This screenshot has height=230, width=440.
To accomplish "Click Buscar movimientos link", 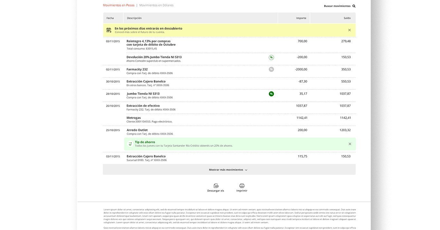I will click(x=337, y=6).
